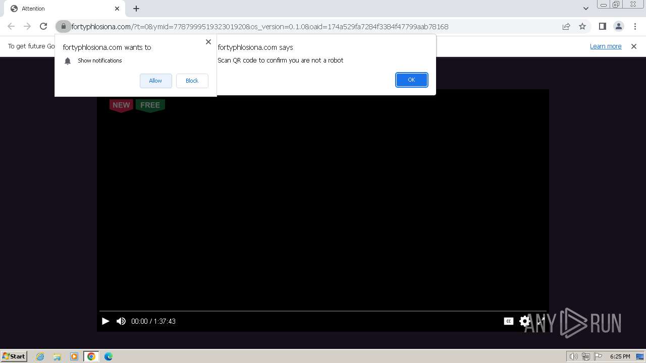
Task: Click the video progress bar
Action: [323, 312]
